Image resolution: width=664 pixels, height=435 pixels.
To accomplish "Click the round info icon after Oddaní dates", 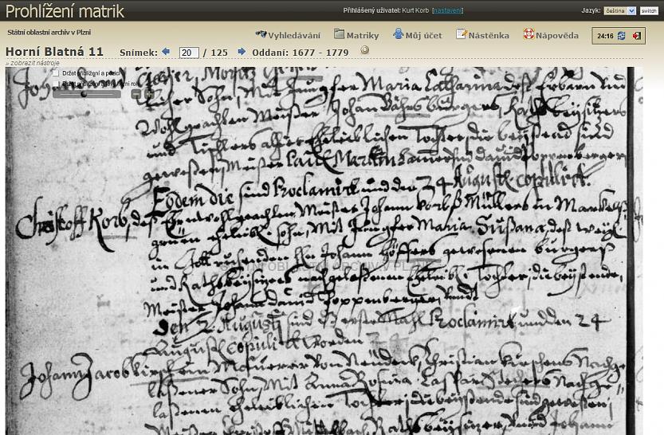I will click(x=365, y=50).
